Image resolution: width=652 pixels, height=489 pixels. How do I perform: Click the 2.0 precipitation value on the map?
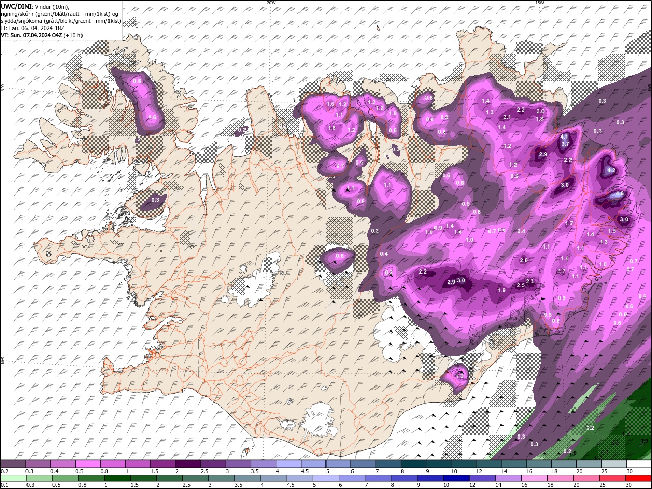point(540,111)
